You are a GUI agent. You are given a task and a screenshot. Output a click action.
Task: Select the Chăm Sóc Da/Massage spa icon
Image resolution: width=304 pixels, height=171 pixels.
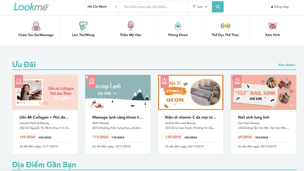[36, 26]
